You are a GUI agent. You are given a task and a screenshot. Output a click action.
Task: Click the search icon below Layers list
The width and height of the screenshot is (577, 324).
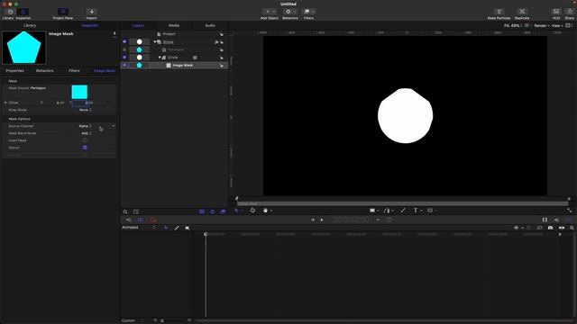point(125,212)
